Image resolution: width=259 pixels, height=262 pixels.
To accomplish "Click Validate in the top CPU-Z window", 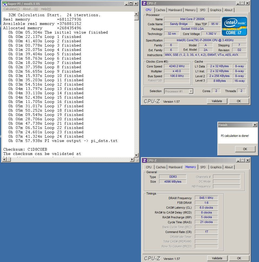I will 217,101.
